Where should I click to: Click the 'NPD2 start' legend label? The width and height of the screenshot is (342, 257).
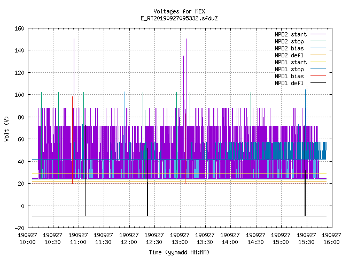291,34
